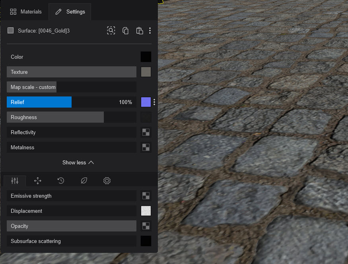
Task: Open the surface three-dot options menu
Action: click(150, 31)
